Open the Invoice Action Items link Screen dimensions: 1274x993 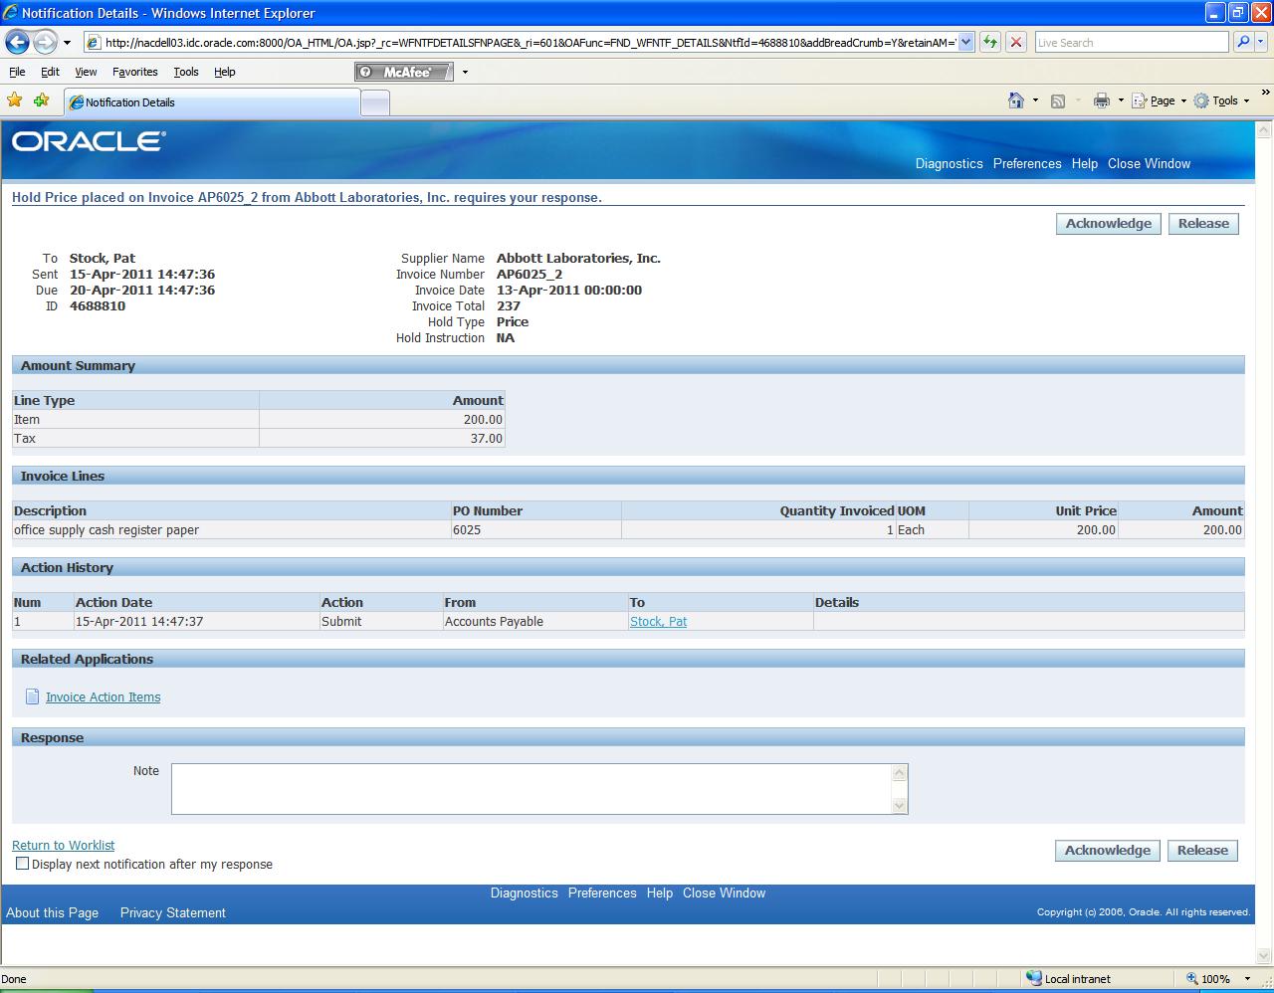(103, 697)
